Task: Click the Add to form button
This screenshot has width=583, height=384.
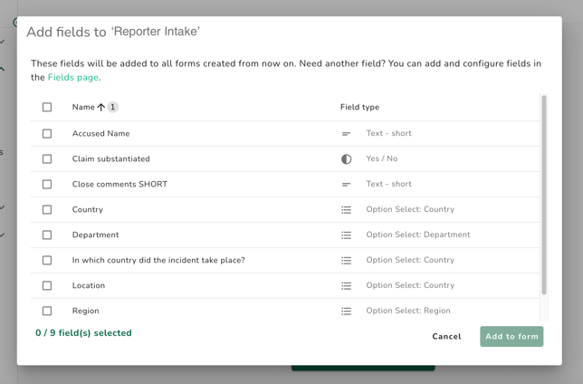Action: click(x=511, y=337)
